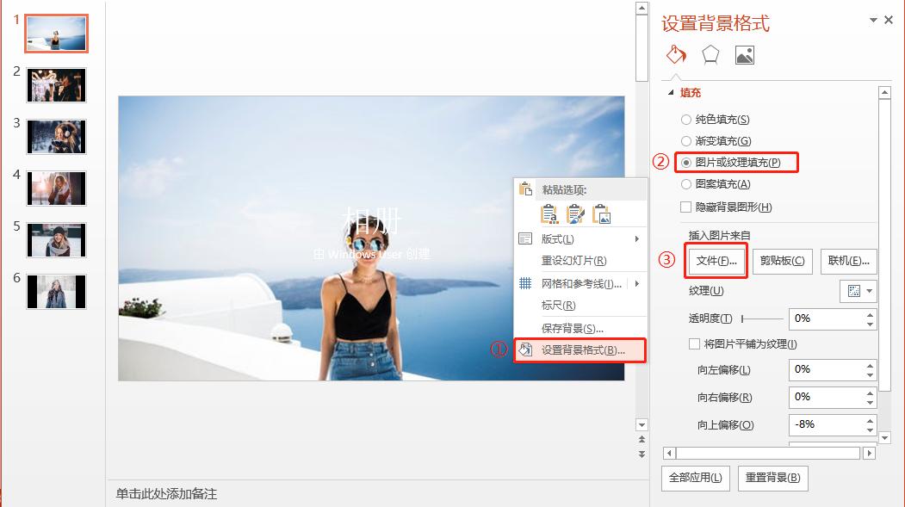Toggle 隐藏背景图形 checkbox
905x507 pixels.
[685, 207]
